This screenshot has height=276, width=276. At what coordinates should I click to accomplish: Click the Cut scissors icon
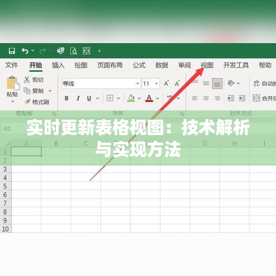click(x=26, y=79)
